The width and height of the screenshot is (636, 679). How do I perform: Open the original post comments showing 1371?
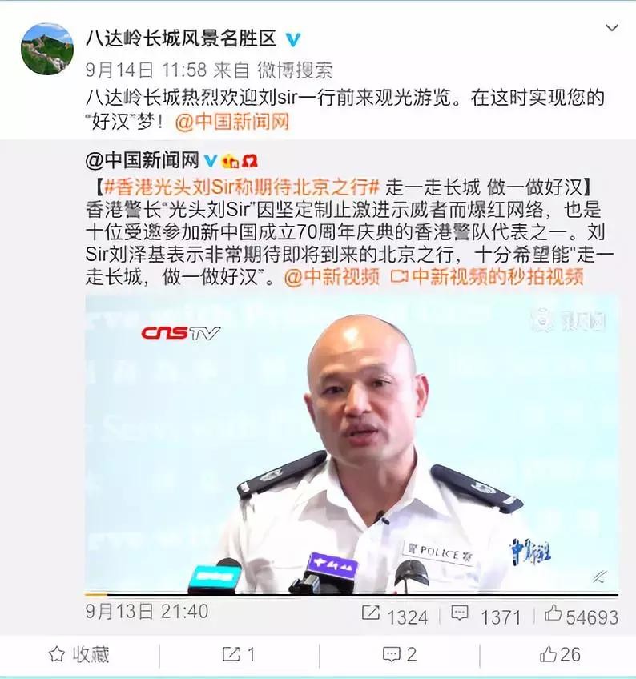(485, 616)
